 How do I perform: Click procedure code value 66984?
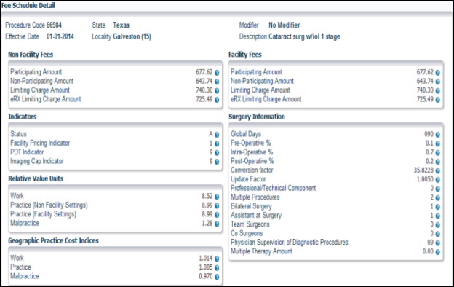54,25
